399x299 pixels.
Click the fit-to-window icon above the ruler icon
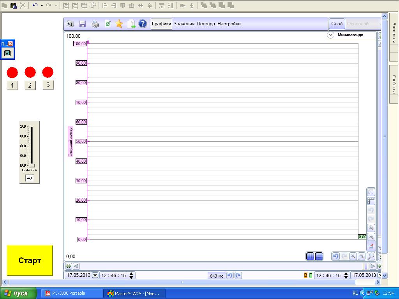coord(371,192)
